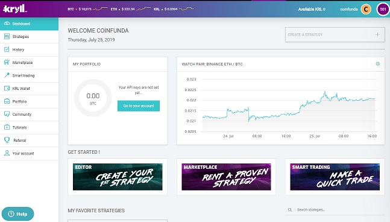The image size is (390, 222).
Task: Click Watch Pair Binance ETH / BTC title
Action: pos(212,64)
